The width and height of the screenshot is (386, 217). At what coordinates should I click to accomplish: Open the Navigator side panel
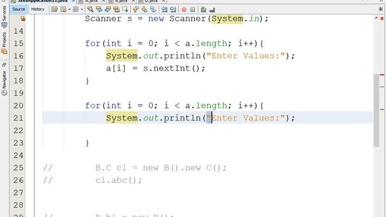click(4, 83)
